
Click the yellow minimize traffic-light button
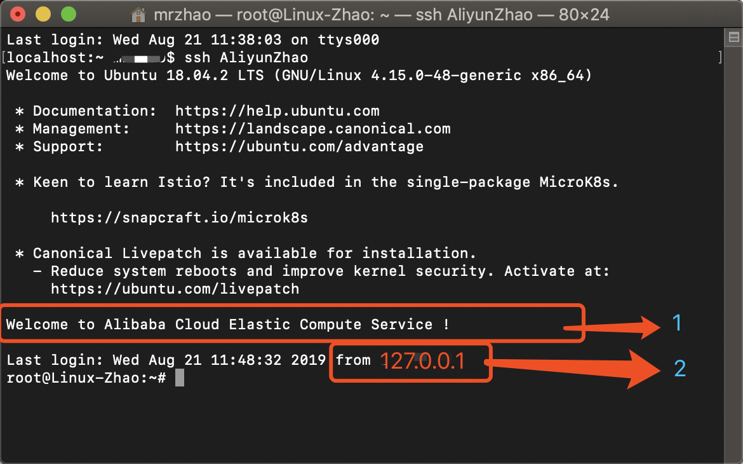tap(43, 13)
